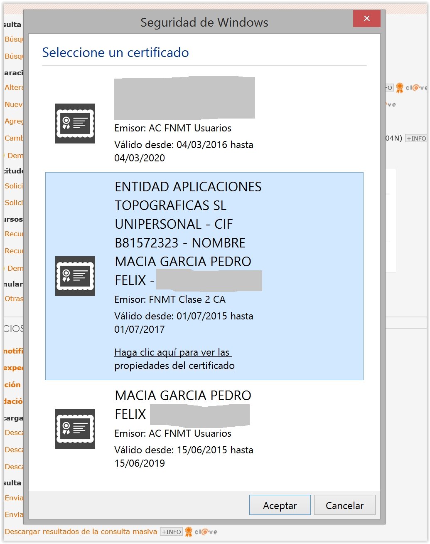The height and width of the screenshot is (544, 430).
Task: Click the Cancelar button
Action: tap(344, 505)
